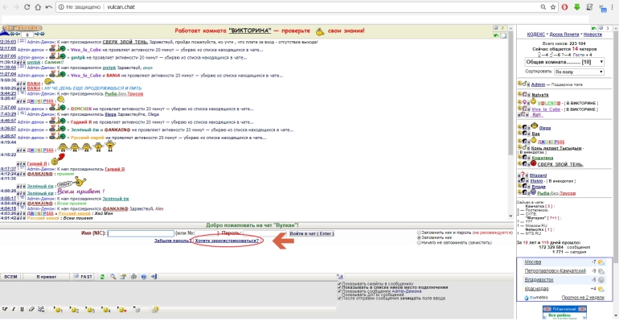The height and width of the screenshot is (321, 619).
Task: Open the two-week forecast link
Action: [583, 298]
